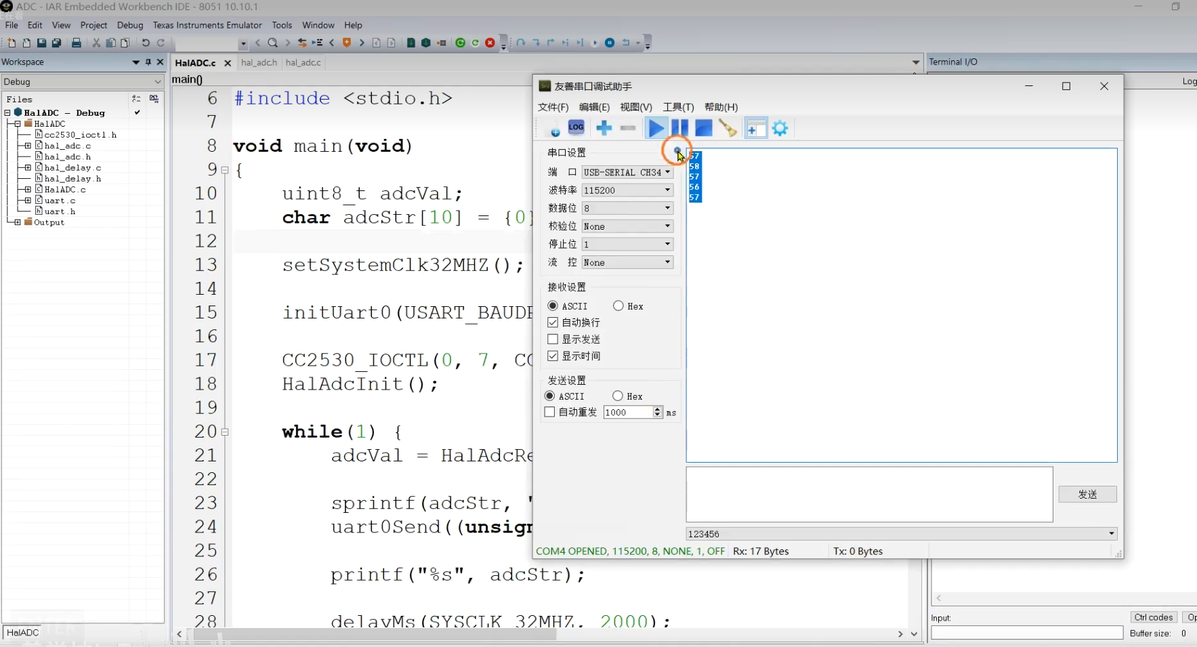
Task: Open the USB-SERIAL CH34 port dropdown
Action: pos(627,172)
